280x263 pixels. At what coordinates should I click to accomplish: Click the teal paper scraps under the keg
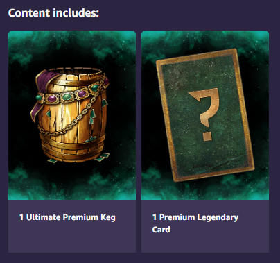[x=102, y=158]
